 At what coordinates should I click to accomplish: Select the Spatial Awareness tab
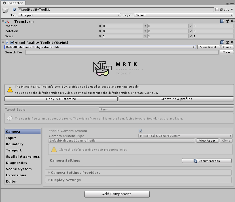click(x=23, y=157)
